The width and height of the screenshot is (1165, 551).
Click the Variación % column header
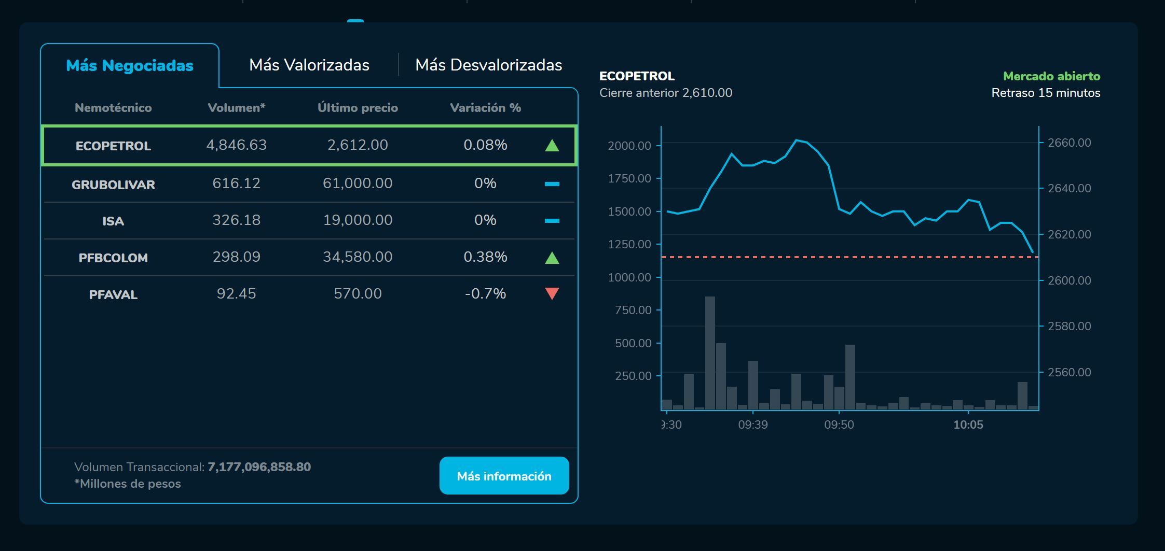click(485, 108)
